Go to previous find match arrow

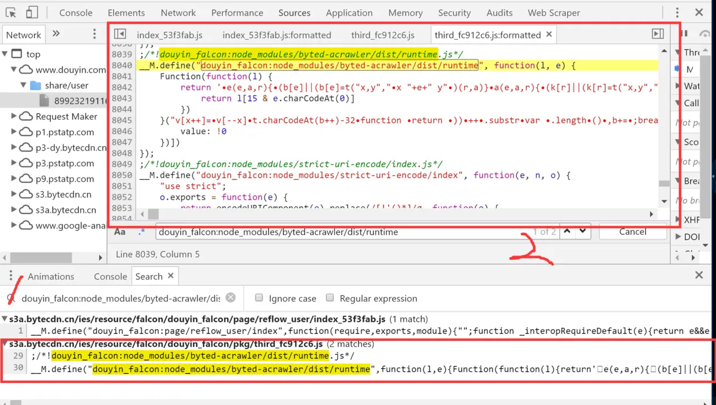click(568, 231)
